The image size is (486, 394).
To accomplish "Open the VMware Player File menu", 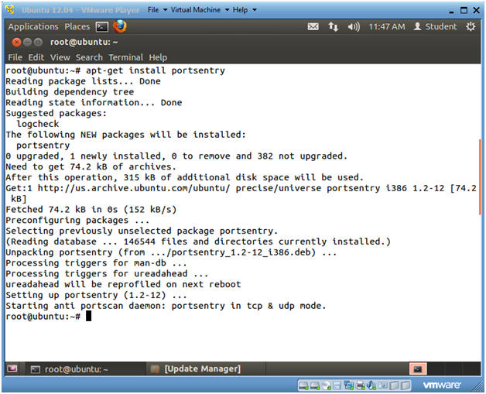I will [x=157, y=10].
